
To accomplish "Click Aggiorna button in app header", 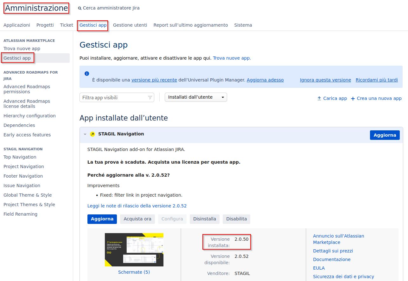I will tap(385, 135).
